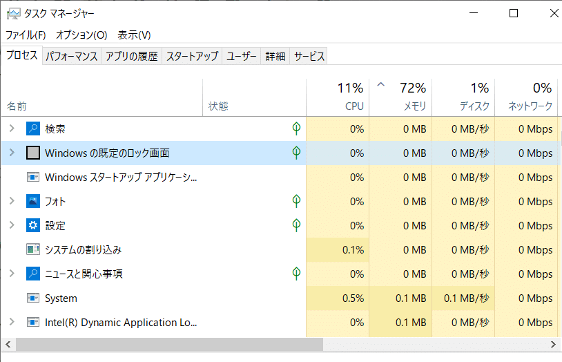This screenshot has width=562, height=362.
Task: Sort by the 状態 column header
Action: click(255, 97)
